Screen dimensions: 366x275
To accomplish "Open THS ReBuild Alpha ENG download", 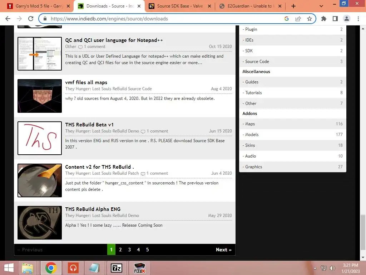I will 93,209.
